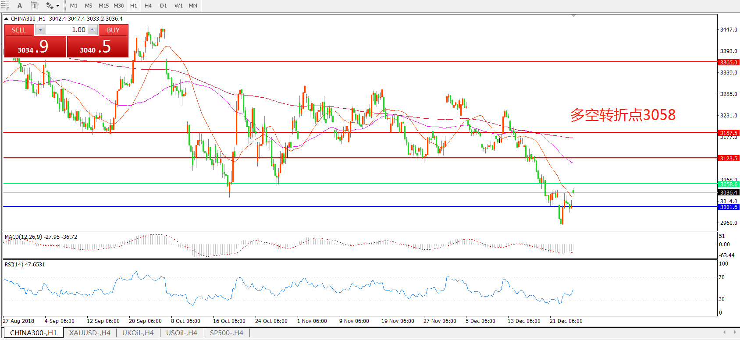Select the Text tool (A icon)
Viewport: 740px width, 340px height.
click(20, 6)
